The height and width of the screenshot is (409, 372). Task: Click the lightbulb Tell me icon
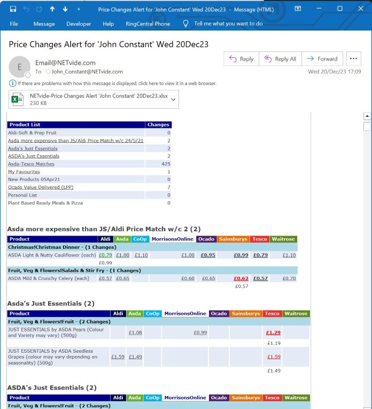(x=185, y=24)
